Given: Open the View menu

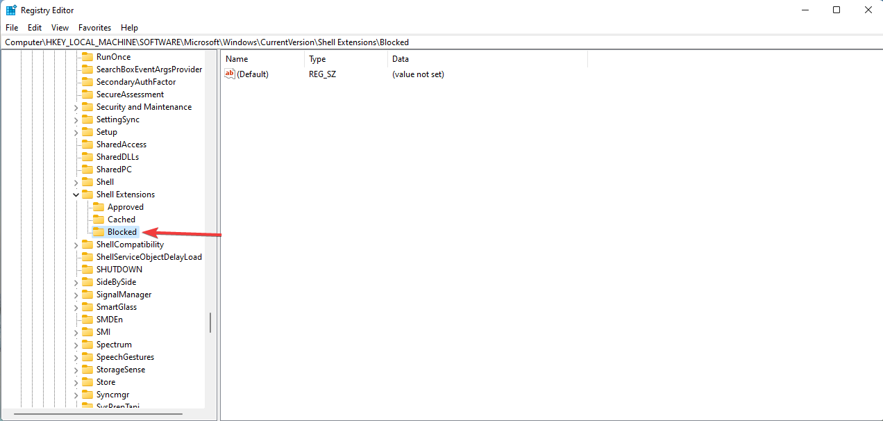Looking at the screenshot, I should [60, 28].
